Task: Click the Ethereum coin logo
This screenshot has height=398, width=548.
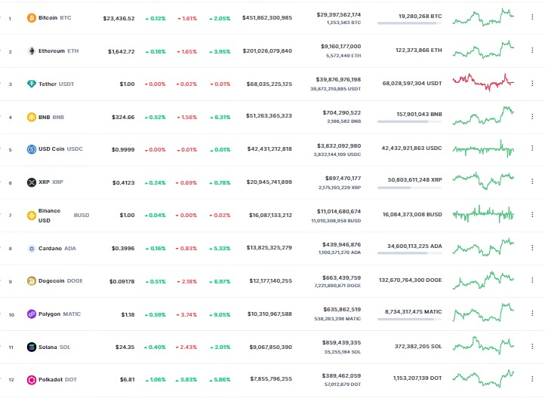Action: 32,51
